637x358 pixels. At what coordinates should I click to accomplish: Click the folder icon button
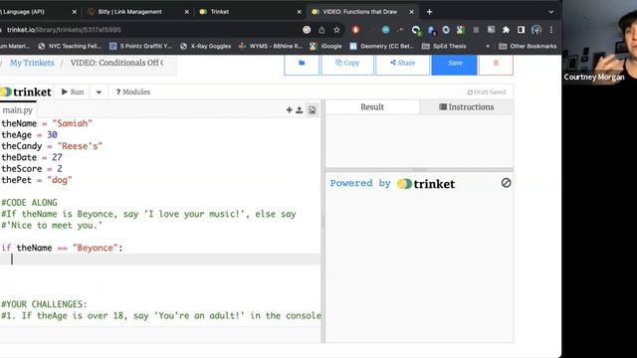[x=302, y=64]
